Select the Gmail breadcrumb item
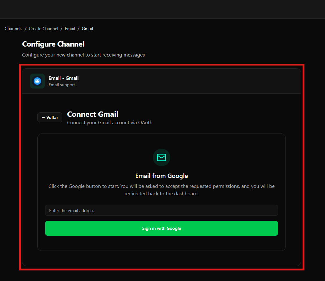Viewport: 325px width, 281px height. (x=87, y=29)
